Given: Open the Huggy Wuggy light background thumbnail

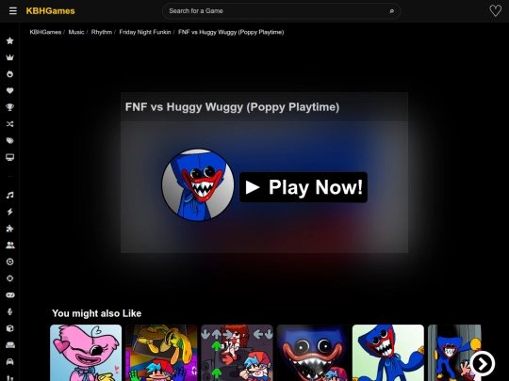Looking at the screenshot, I should tap(388, 353).
